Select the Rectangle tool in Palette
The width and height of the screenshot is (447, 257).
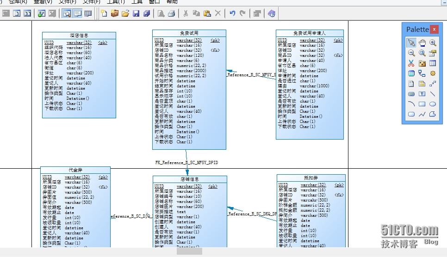pyautogui.click(x=422, y=104)
